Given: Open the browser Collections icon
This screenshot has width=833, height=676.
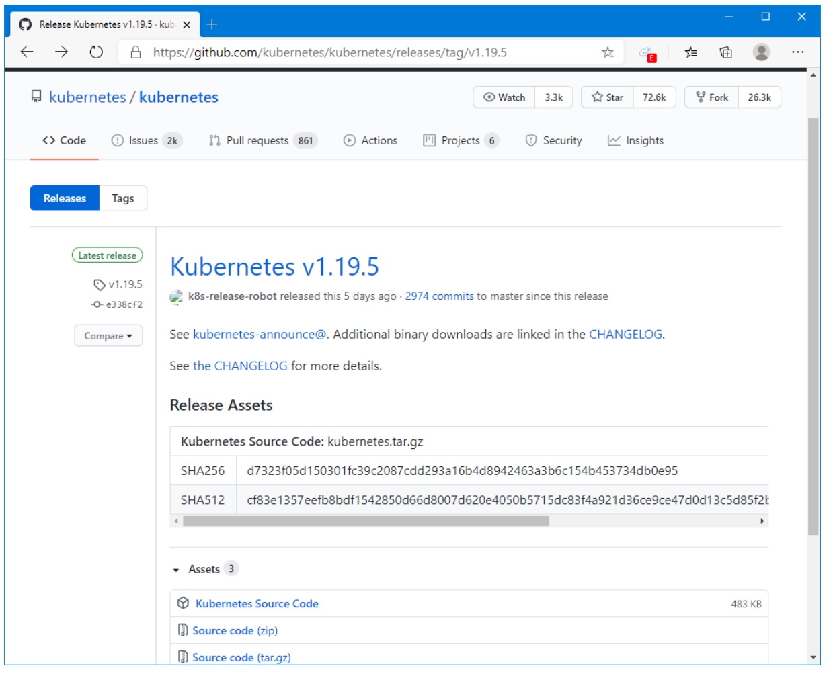Looking at the screenshot, I should [x=725, y=52].
